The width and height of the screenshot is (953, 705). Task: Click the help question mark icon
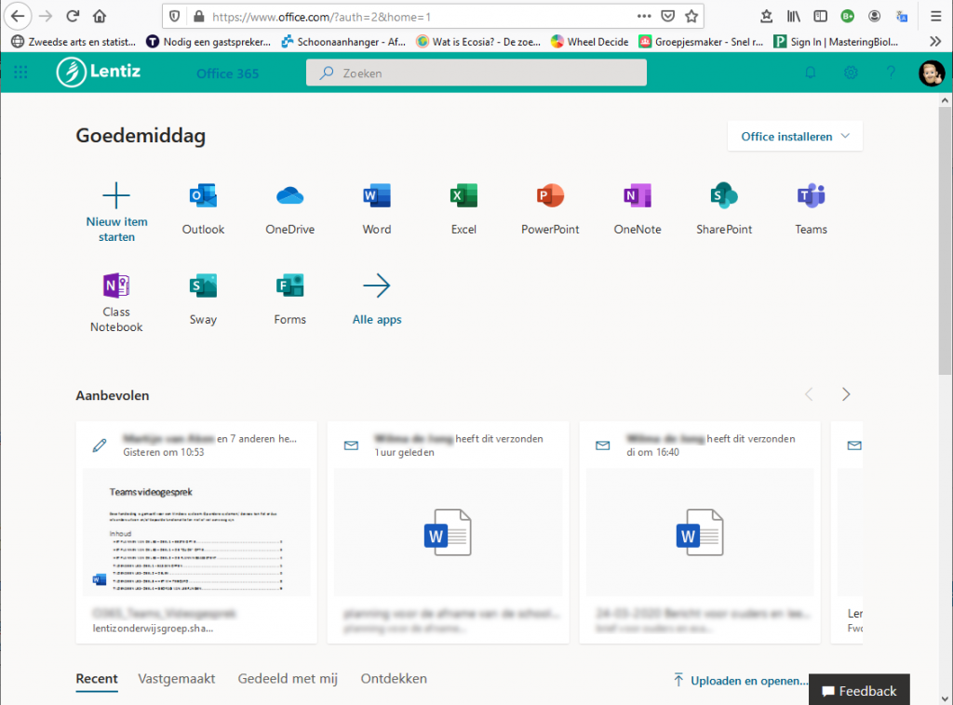[891, 73]
